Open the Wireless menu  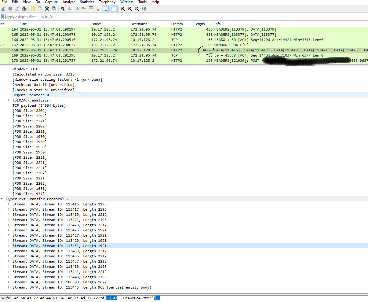(127, 2)
